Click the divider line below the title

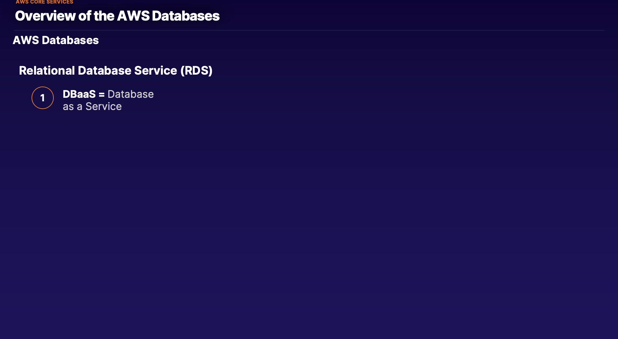tap(309, 30)
